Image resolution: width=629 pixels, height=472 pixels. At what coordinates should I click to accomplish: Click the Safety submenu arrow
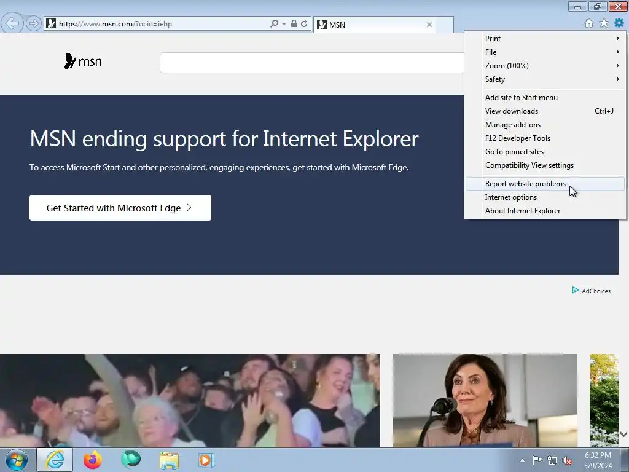618,79
